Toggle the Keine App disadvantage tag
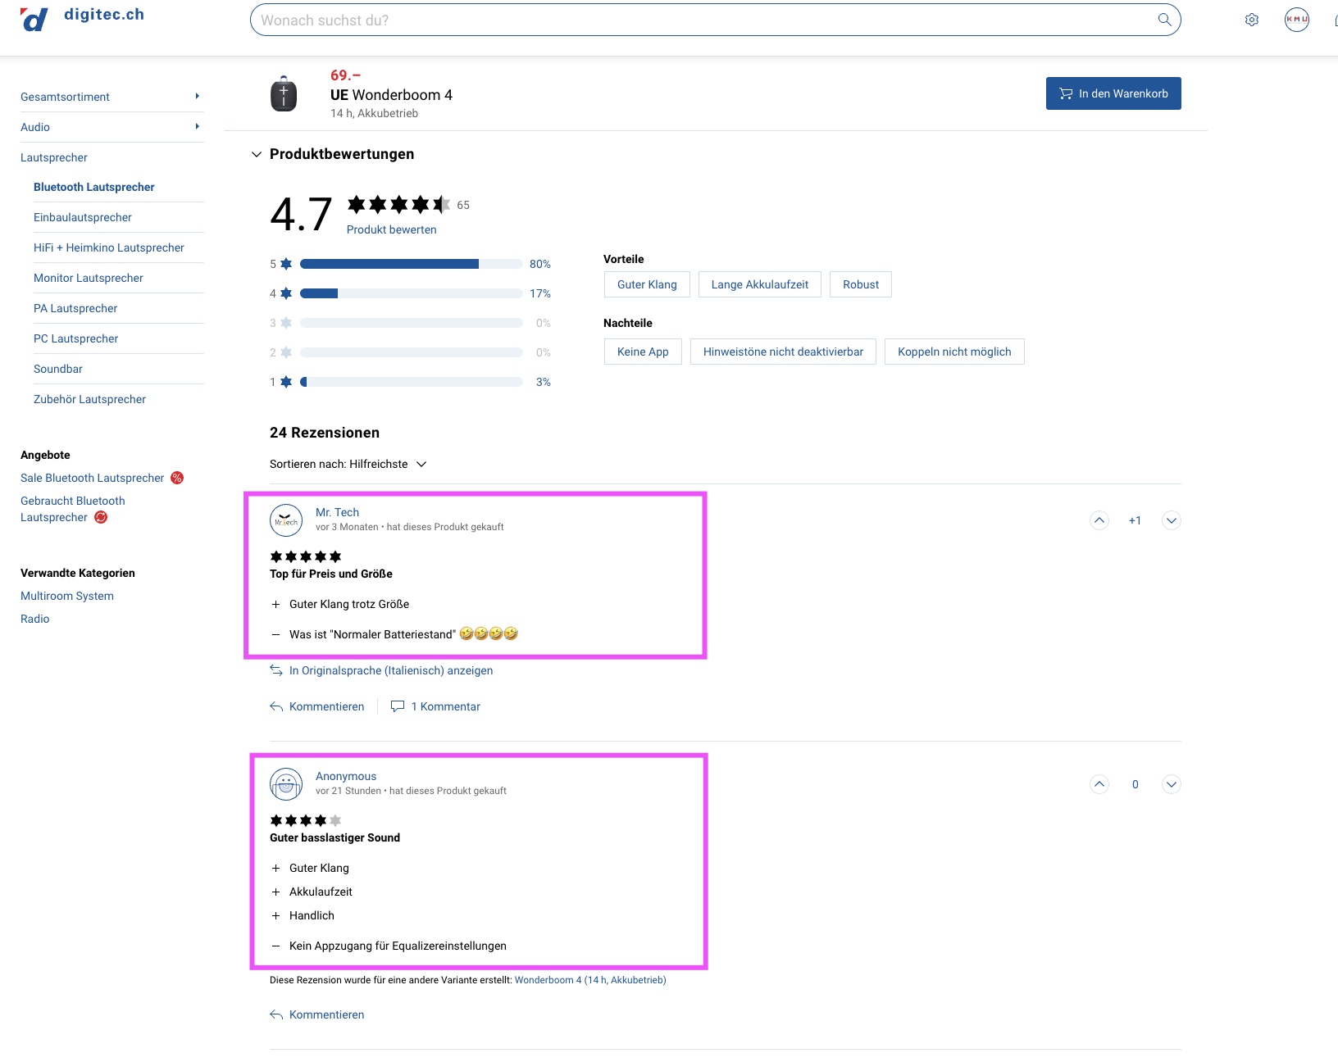This screenshot has width=1338, height=1062. coord(643,352)
